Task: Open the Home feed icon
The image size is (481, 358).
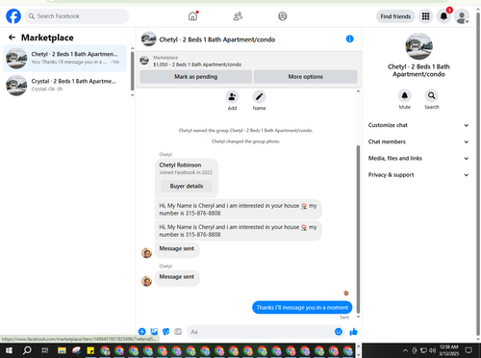Action: [x=192, y=16]
